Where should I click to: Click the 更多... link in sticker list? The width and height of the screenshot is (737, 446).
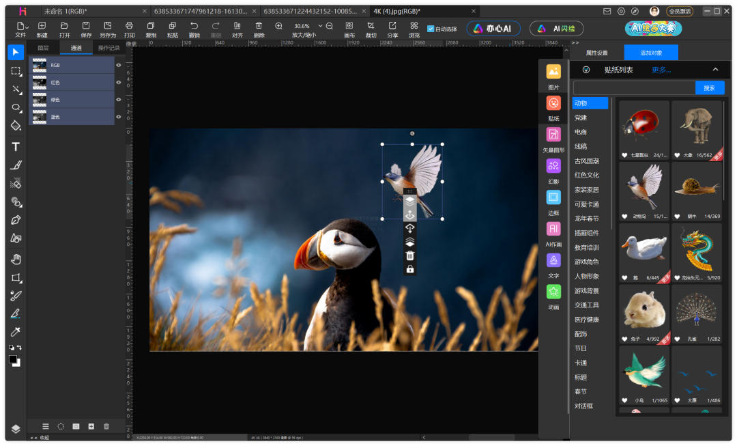coord(661,70)
